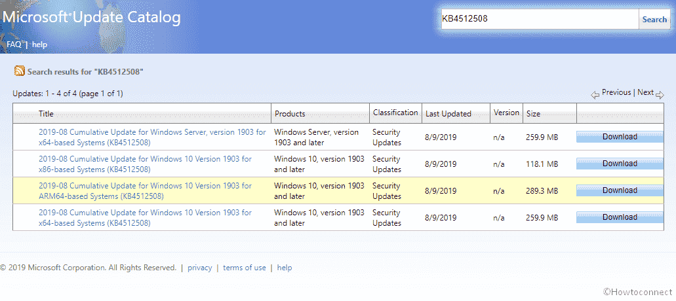The height and width of the screenshot is (301, 676).
Task: Download the Windows 10 ARM64-based update
Action: (620, 190)
